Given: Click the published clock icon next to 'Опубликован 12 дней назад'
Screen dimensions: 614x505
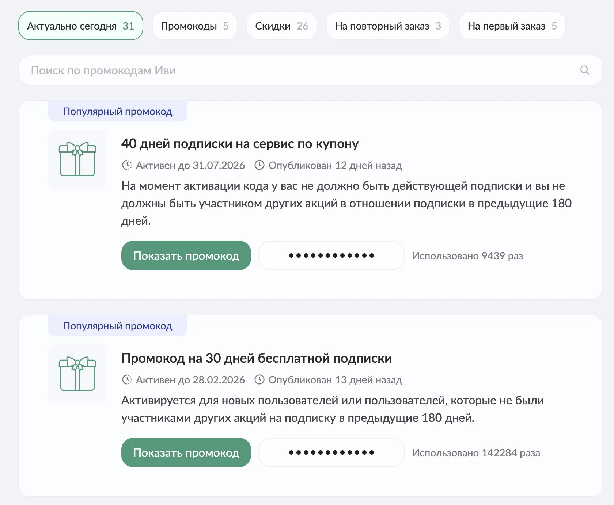Looking at the screenshot, I should [x=259, y=165].
